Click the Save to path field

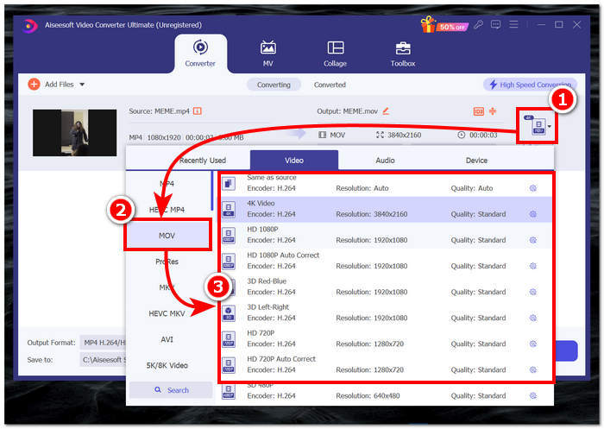(103, 360)
